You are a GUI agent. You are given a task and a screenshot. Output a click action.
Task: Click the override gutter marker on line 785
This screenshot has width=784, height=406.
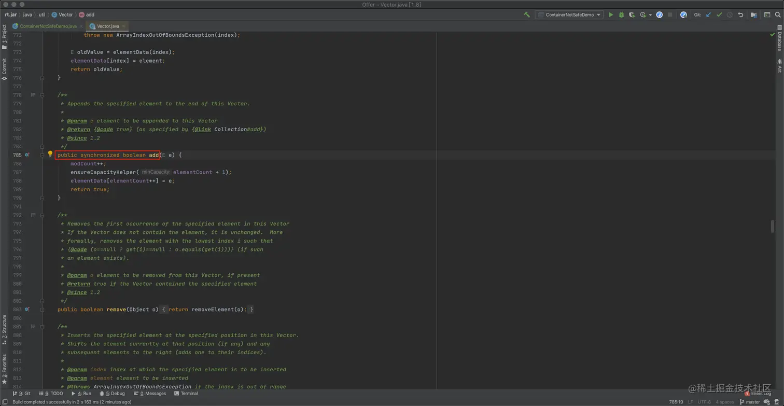27,155
